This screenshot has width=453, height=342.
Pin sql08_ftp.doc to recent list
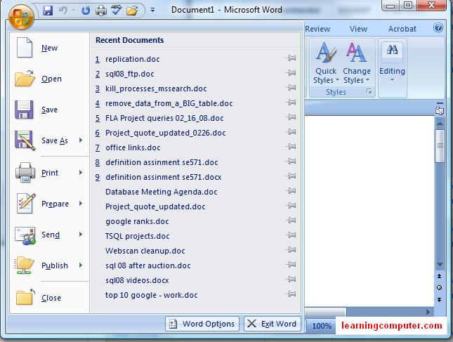(x=291, y=73)
